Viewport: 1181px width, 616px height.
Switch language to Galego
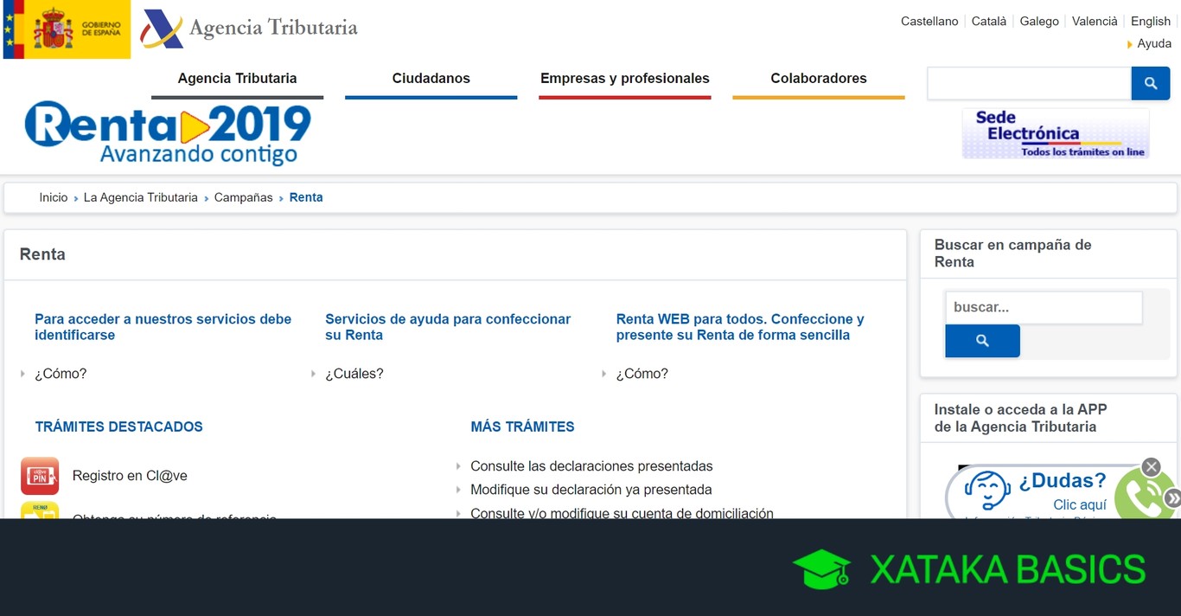(1039, 22)
